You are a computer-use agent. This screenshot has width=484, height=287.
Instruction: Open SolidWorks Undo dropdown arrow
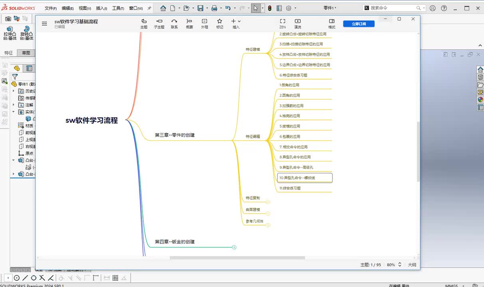(x=234, y=8)
